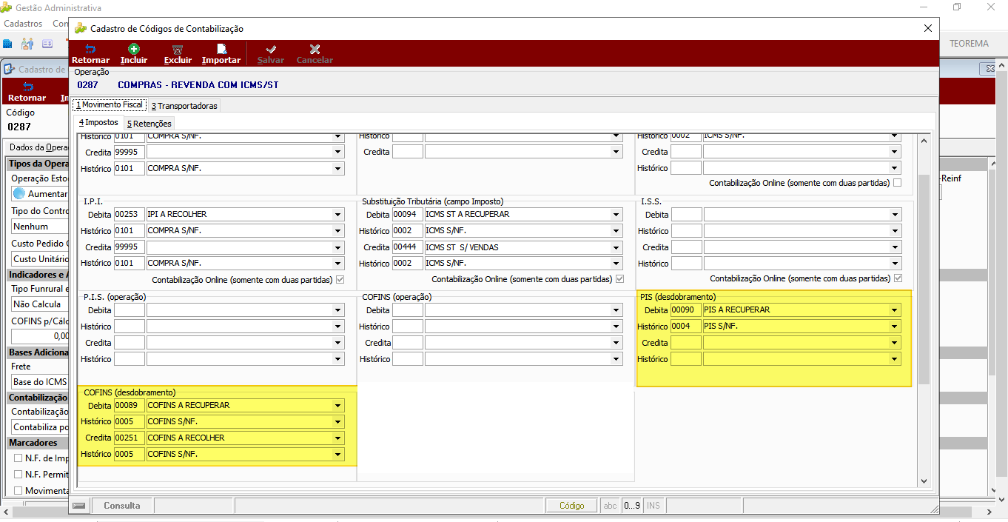Click the Salvar checkmark icon
This screenshot has width=1008, height=522.
[x=271, y=49]
